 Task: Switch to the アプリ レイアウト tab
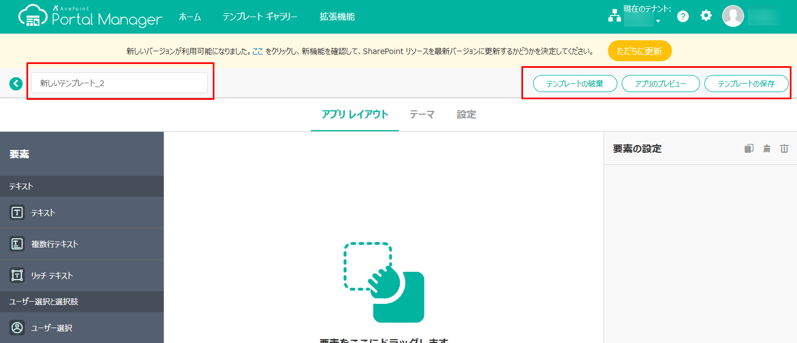[355, 115]
